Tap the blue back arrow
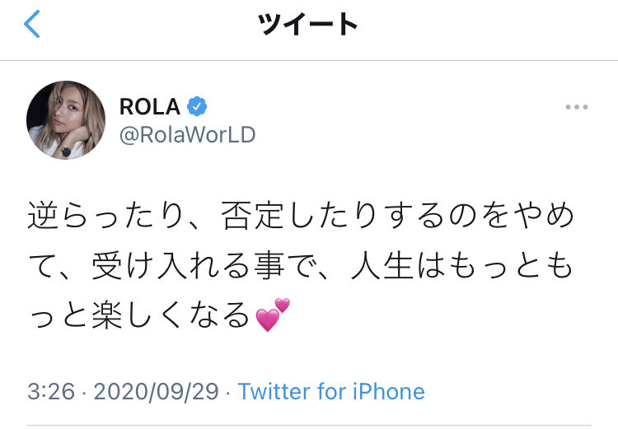 coord(32,24)
